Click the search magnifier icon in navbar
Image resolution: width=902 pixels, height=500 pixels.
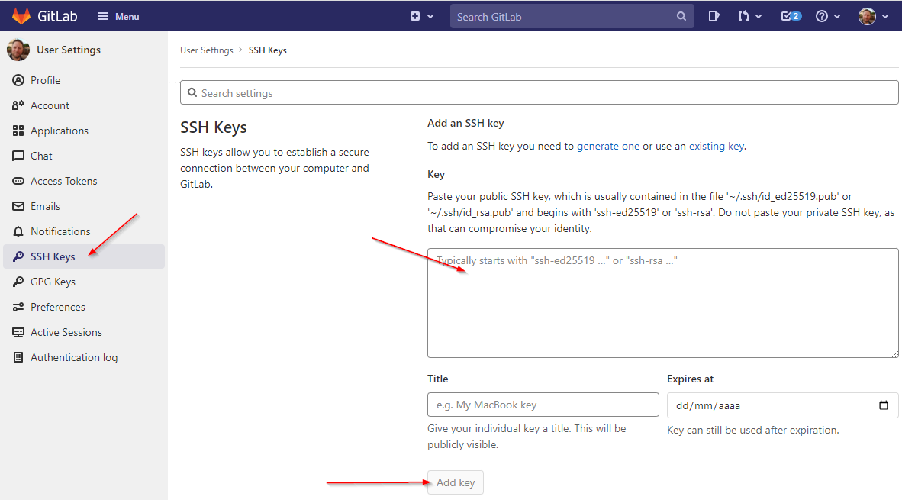[681, 17]
